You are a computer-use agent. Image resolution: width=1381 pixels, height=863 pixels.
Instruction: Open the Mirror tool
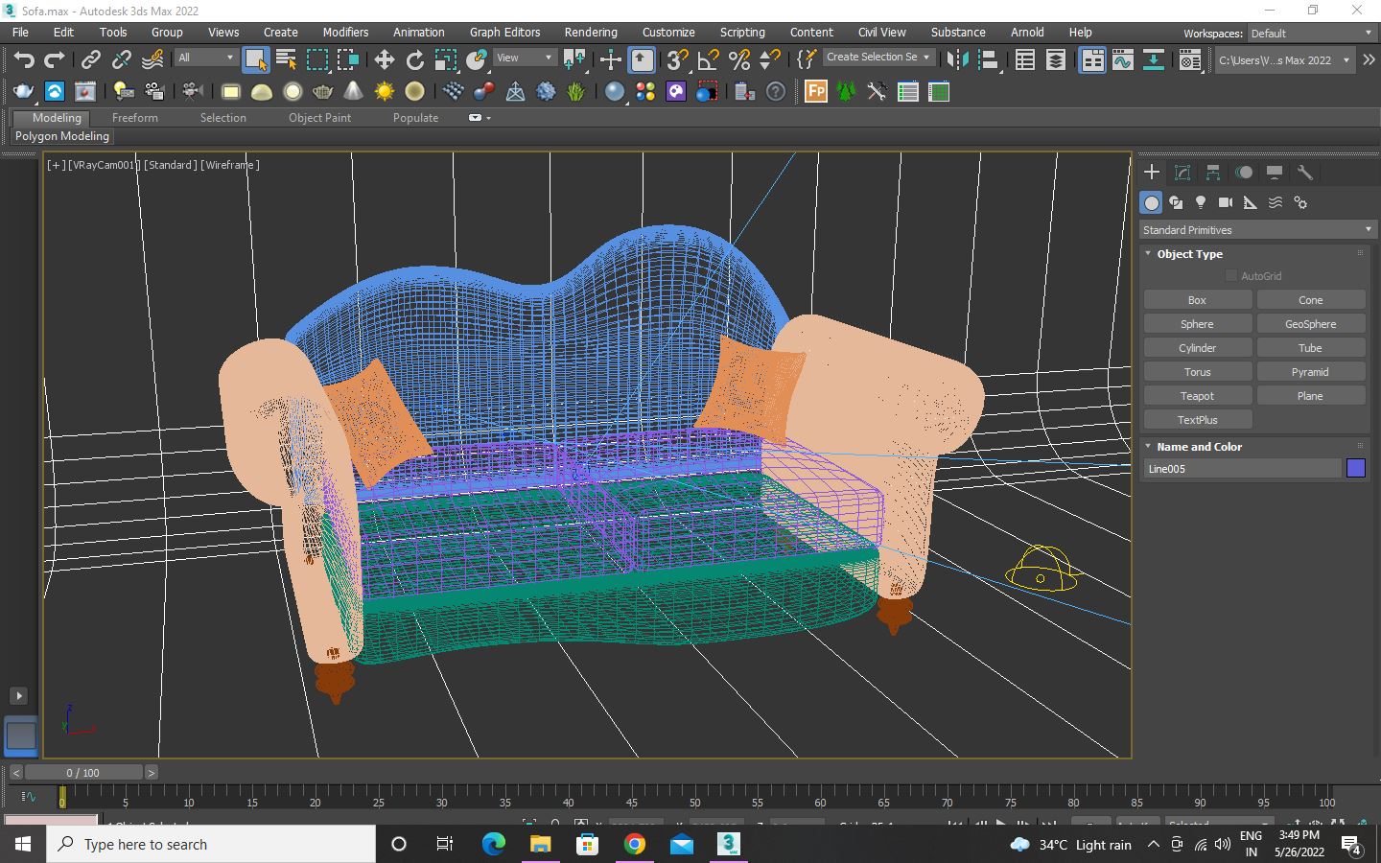[956, 60]
